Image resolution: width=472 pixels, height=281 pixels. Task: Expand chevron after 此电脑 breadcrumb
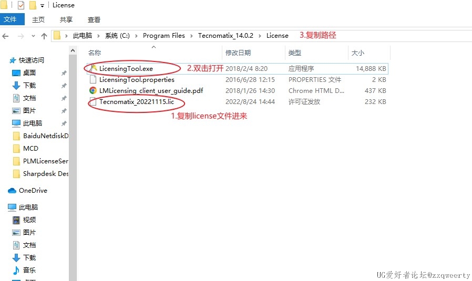click(98, 36)
